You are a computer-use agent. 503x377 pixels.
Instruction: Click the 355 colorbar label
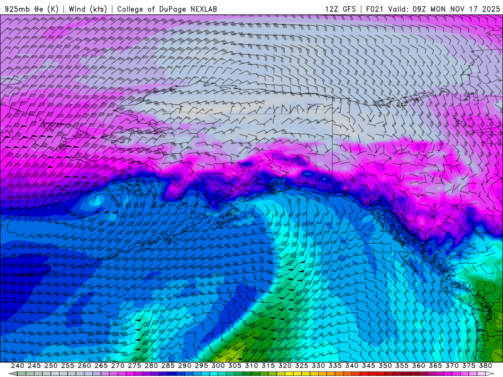[x=402, y=366]
